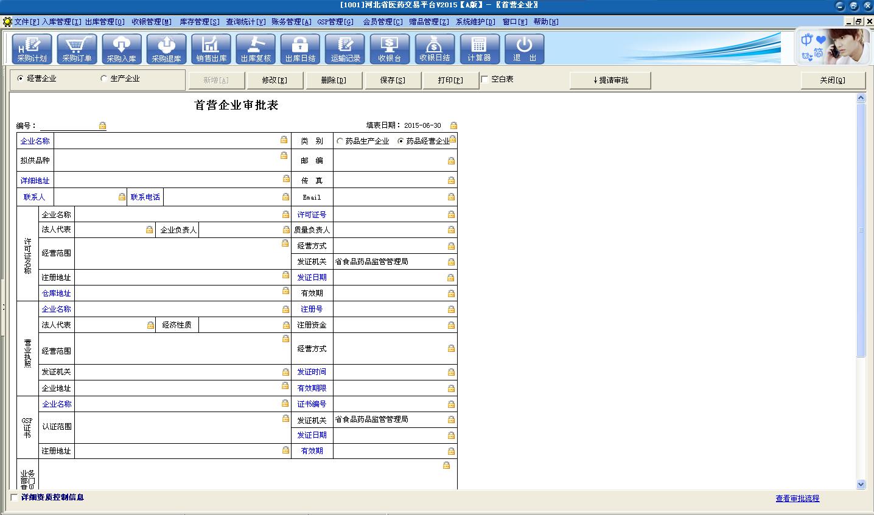Launch the 计算器 calculator tool
This screenshot has width=874, height=515.
(479, 49)
